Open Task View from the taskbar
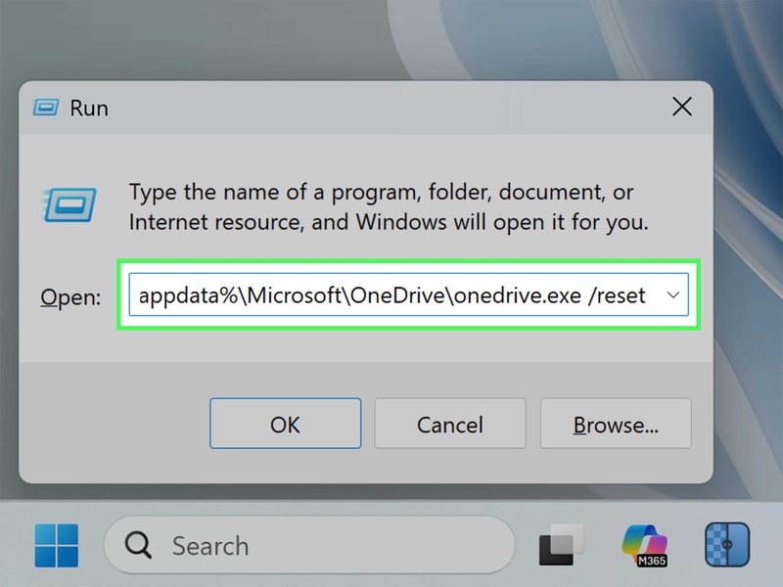This screenshot has width=783, height=587. [561, 545]
